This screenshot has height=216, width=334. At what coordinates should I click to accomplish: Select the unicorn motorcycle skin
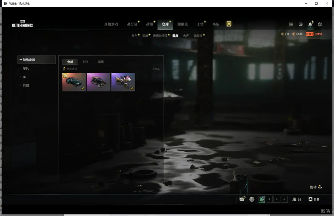tap(123, 82)
